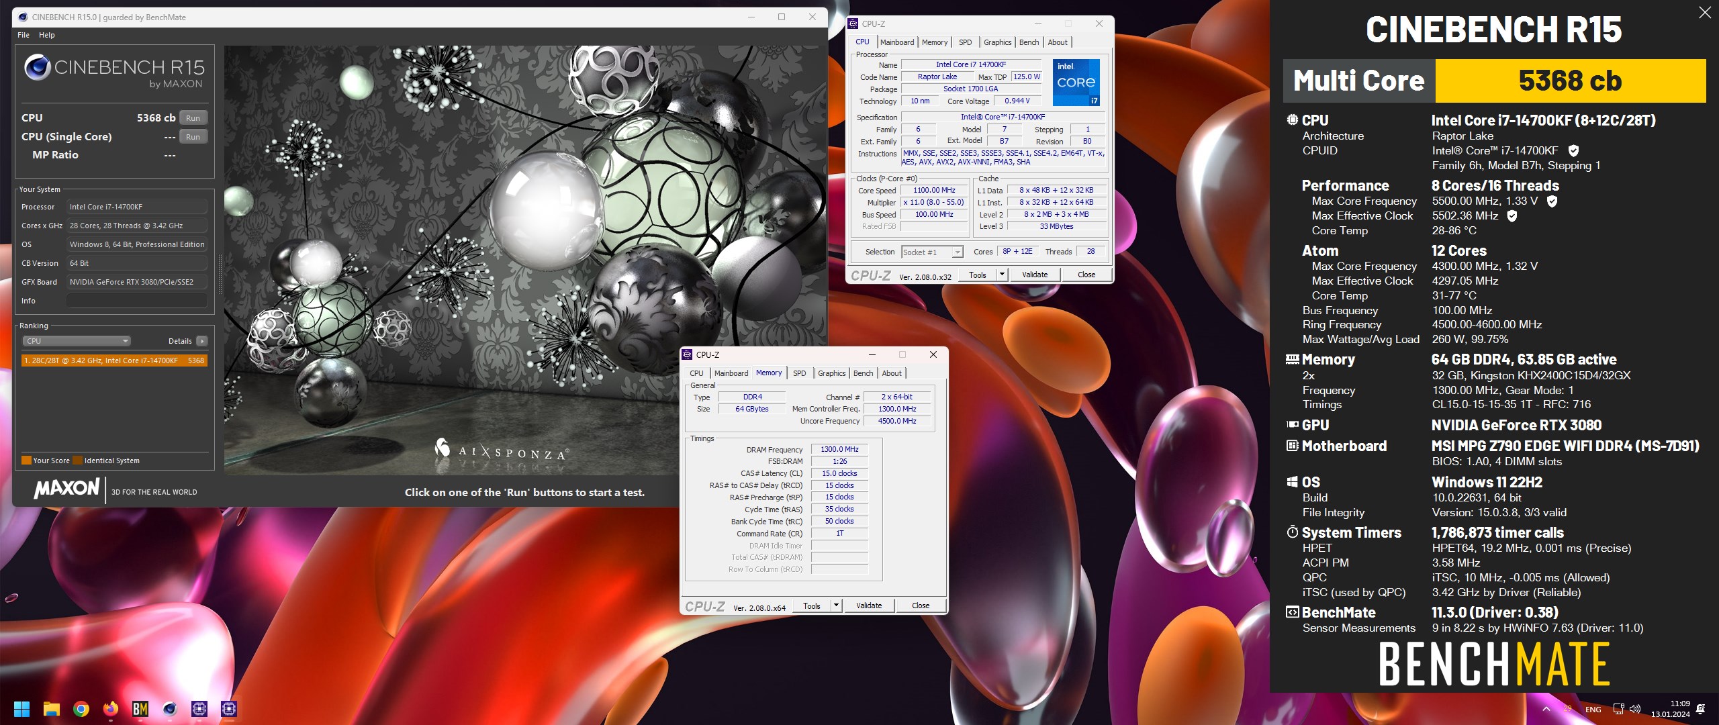Open the File menu in Cinebench
This screenshot has height=725, width=1719.
[x=24, y=35]
